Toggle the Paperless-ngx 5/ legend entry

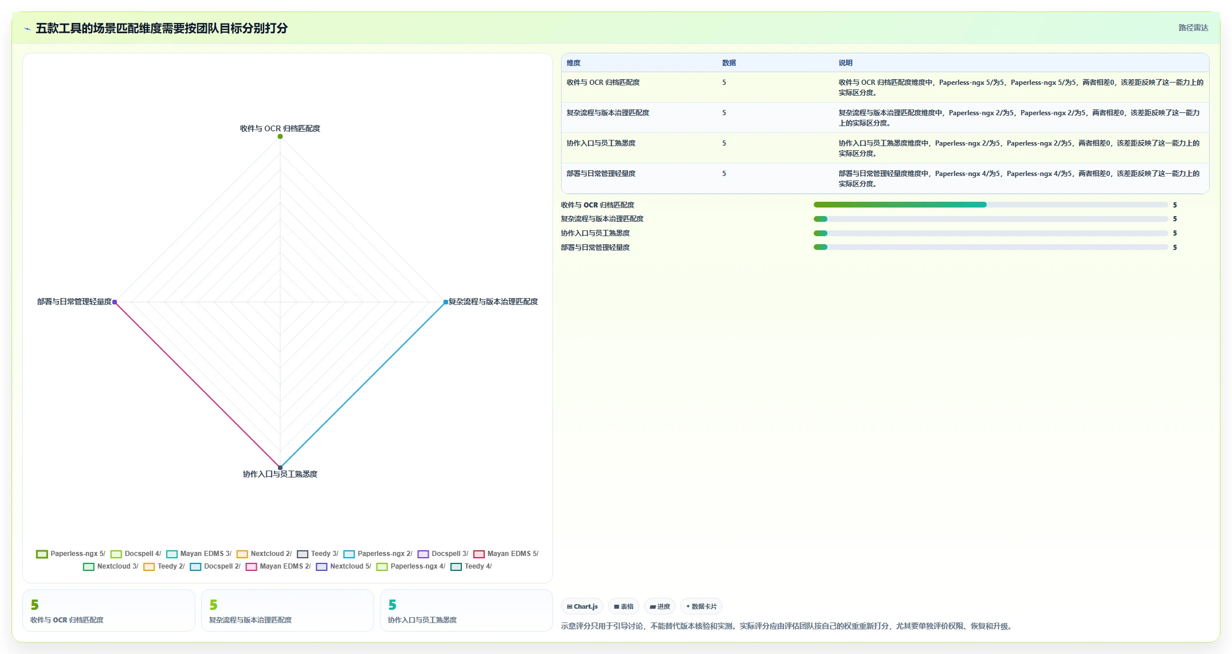click(70, 554)
